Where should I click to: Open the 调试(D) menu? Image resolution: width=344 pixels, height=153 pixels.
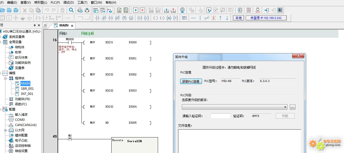(68, 2)
